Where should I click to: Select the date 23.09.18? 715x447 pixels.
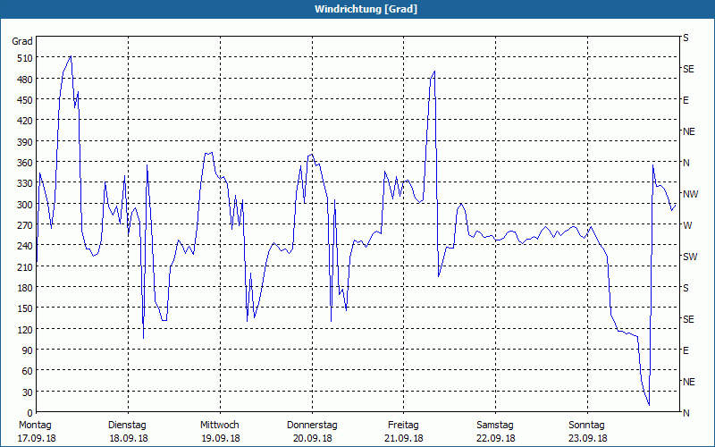point(588,439)
